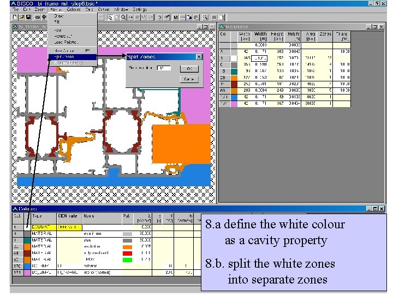Choose the highlighted Split Zones menu entry
393x295 pixels.
pos(72,57)
